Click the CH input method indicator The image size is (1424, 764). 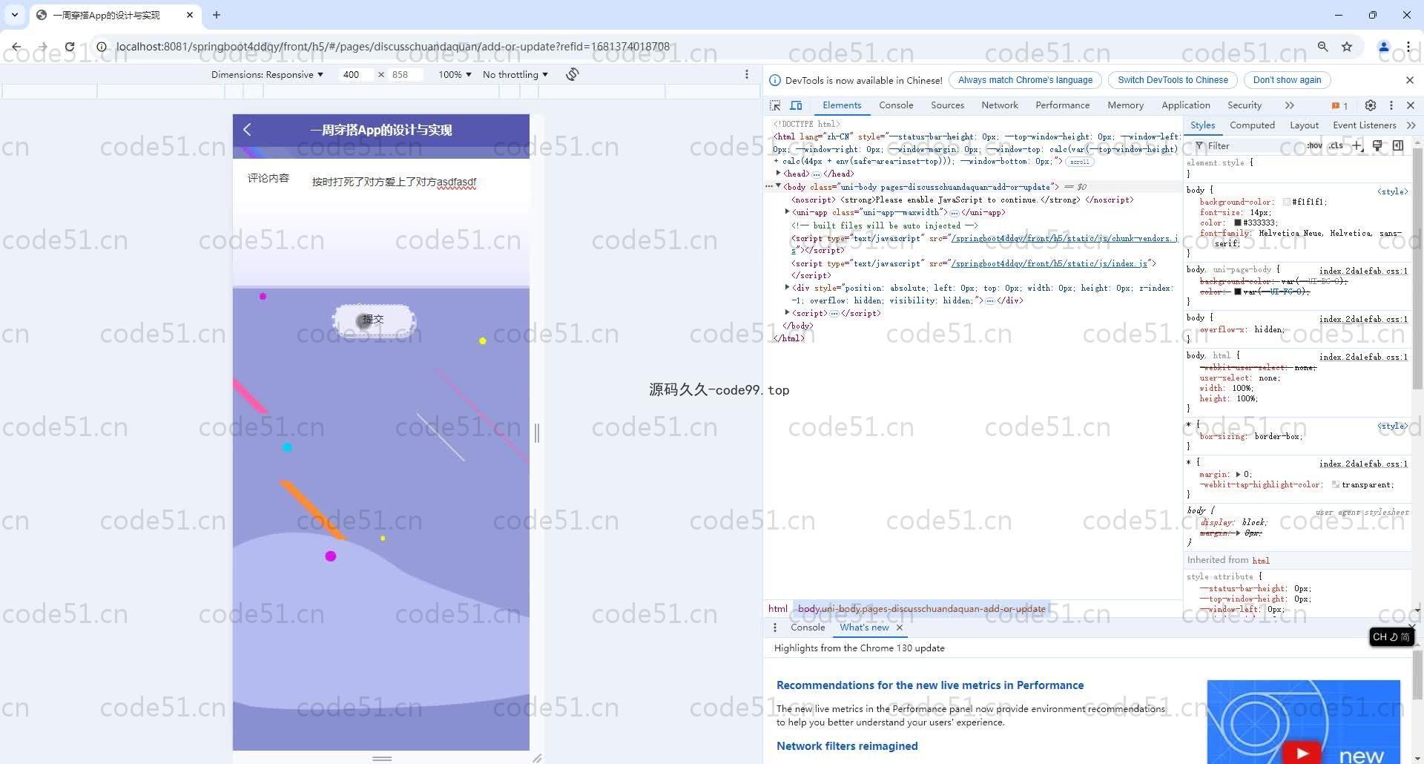pyautogui.click(x=1391, y=637)
